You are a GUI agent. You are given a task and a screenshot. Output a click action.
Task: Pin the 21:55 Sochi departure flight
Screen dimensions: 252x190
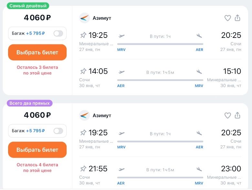(x=83, y=169)
